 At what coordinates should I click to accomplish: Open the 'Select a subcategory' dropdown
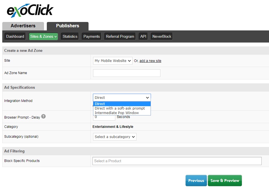pyautogui.click(x=114, y=137)
